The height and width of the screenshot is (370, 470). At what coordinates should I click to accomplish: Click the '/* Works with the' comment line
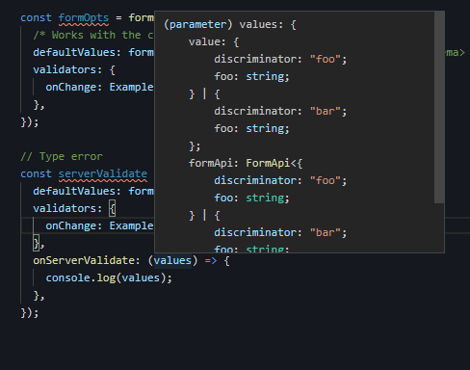pos(93,35)
